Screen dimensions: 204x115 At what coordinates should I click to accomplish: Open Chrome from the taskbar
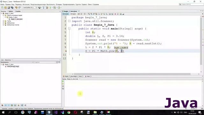tap(69, 112)
